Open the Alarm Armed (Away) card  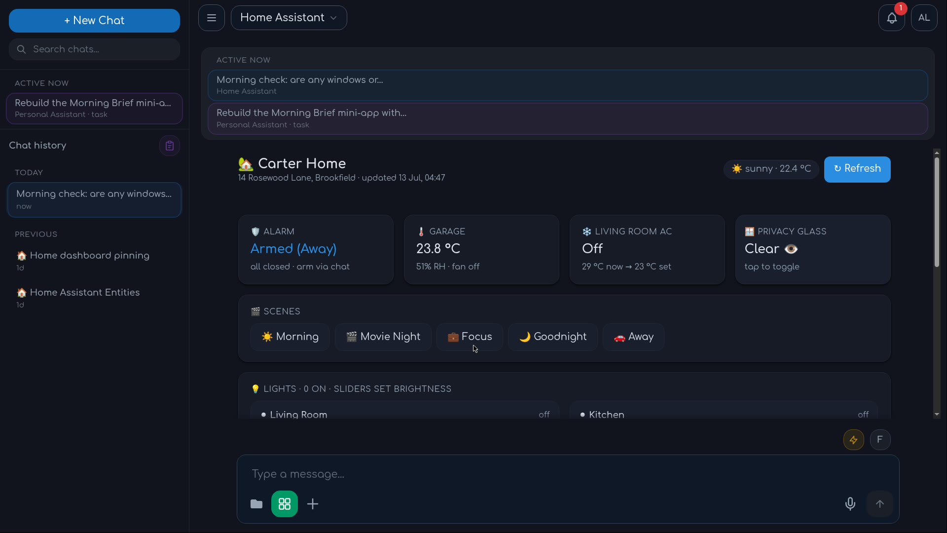(316, 249)
